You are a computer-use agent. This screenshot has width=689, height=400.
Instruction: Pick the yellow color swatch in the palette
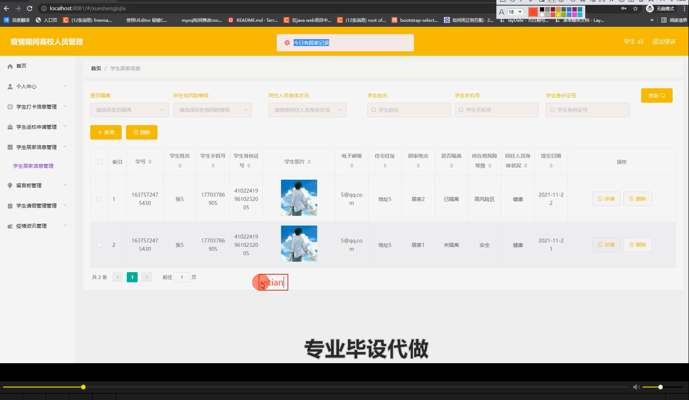(558, 15)
